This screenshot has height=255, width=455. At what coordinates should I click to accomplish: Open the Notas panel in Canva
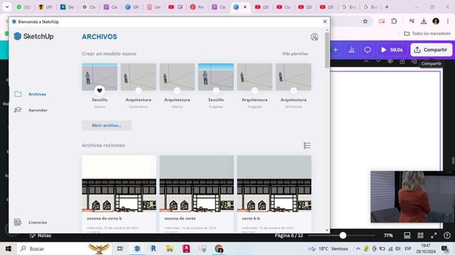tap(40, 236)
